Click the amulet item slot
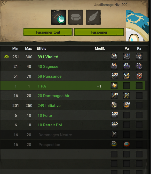This screenshot has width=151, height=174. (x=58, y=17)
